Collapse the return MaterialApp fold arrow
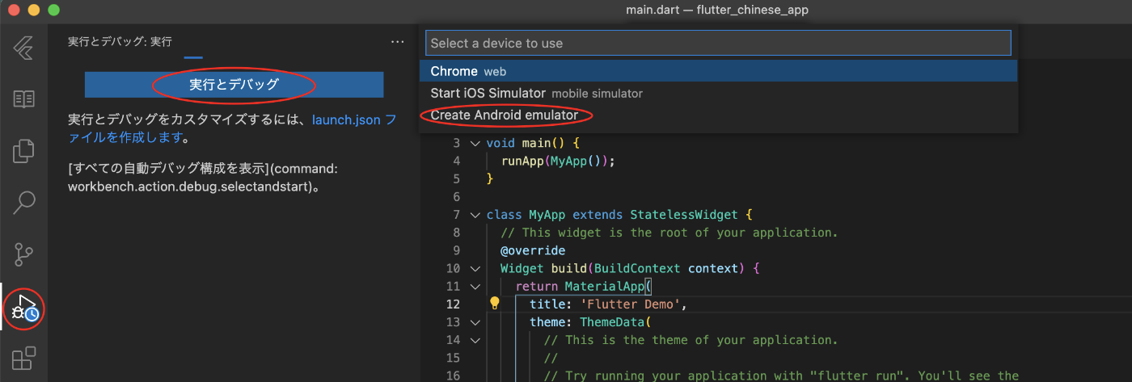 tap(475, 286)
